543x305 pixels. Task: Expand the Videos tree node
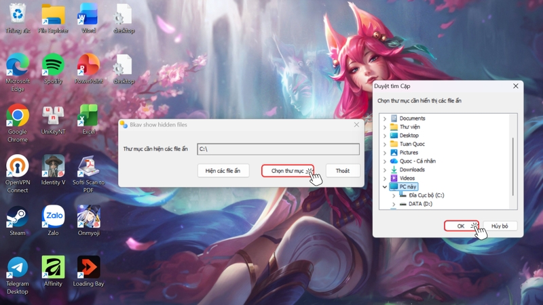[x=384, y=178]
